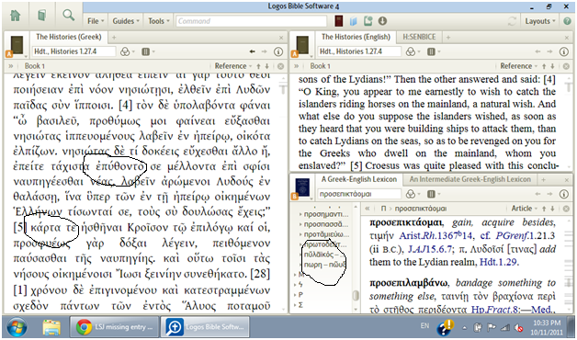The height and width of the screenshot is (340, 577).
Task: Open the Help question mark icon
Action: point(567,21)
